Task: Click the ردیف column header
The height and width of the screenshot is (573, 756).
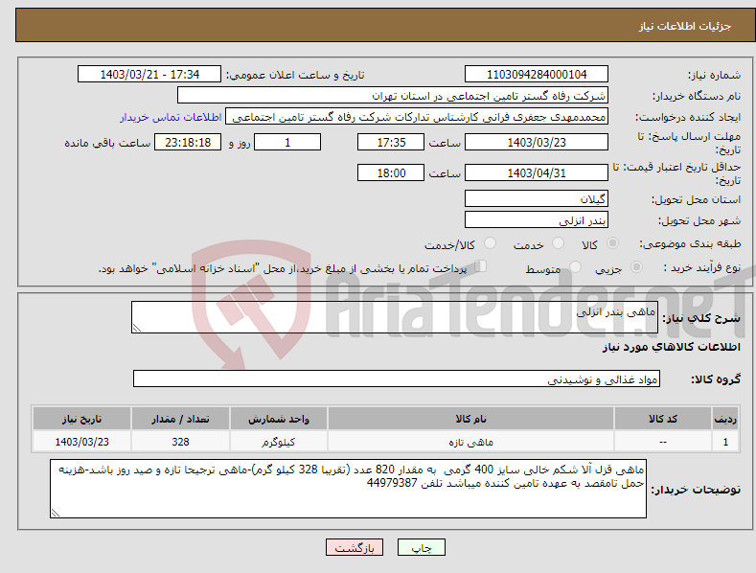Action: [x=725, y=419]
